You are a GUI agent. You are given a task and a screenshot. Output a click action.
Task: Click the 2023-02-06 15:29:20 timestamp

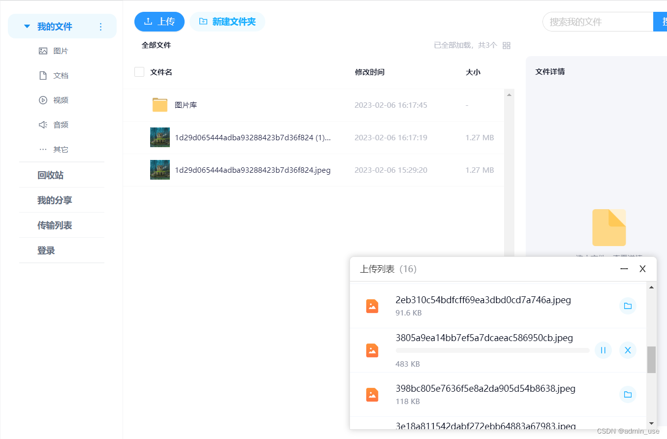391,170
